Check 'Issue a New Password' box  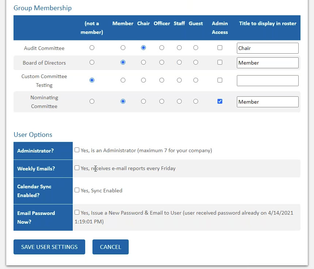pos(77,212)
